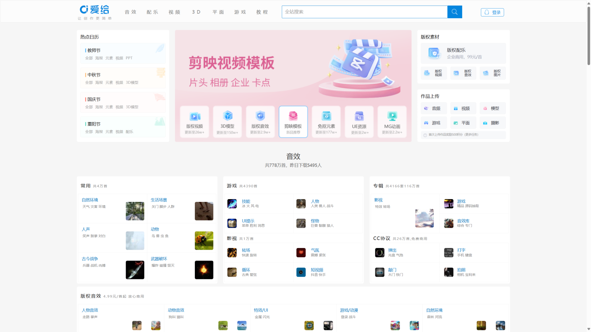Open the 游戏/动漫 copyright sound link

pos(349,310)
